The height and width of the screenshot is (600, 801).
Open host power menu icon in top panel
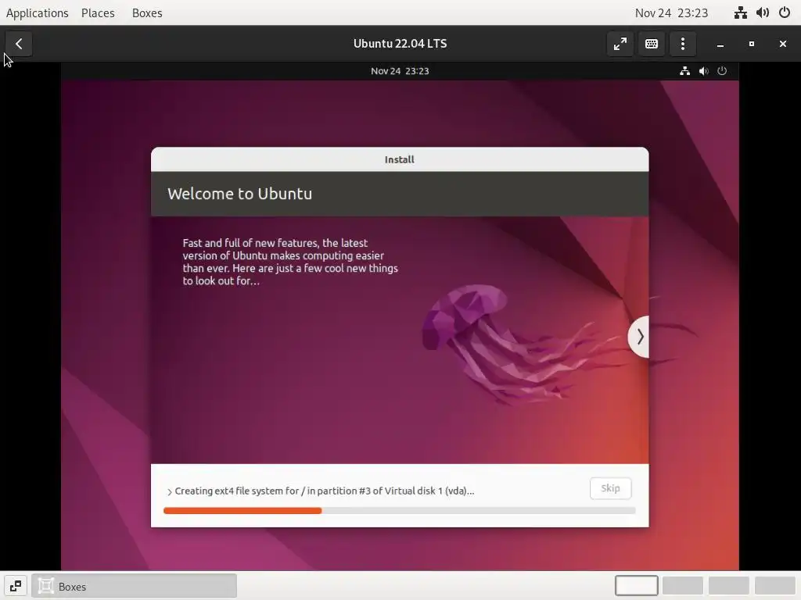point(785,12)
